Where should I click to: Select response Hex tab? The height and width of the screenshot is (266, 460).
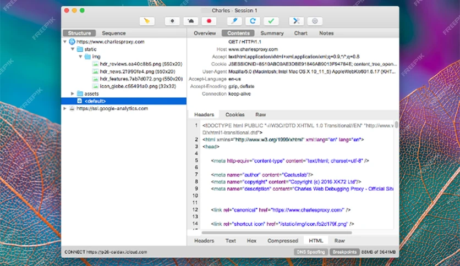point(251,241)
